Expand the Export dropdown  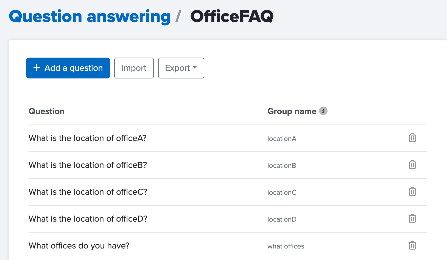(x=181, y=68)
